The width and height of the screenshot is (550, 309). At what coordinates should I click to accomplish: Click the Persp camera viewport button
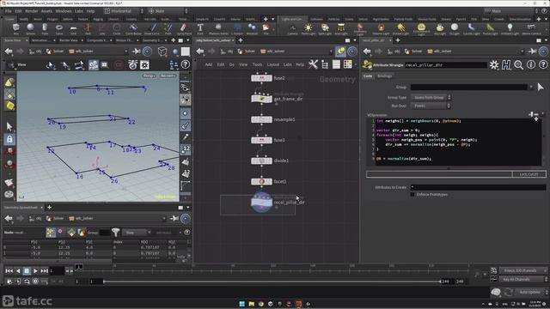click(x=149, y=76)
